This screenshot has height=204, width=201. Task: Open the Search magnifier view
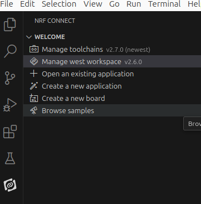(x=10, y=51)
